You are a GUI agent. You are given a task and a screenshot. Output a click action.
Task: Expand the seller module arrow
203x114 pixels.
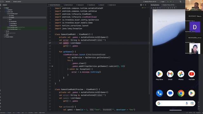click(3, 35)
